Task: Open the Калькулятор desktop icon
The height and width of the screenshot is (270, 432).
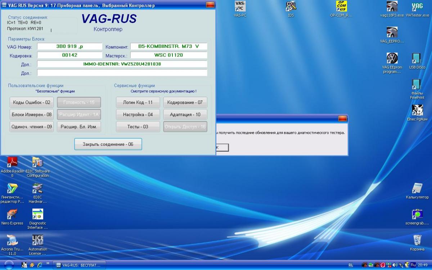Action: [417, 191]
